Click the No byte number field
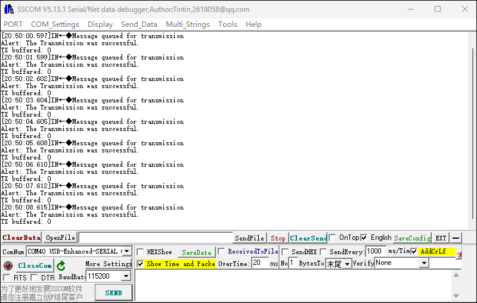The width and height of the screenshot is (477, 303). point(292,263)
